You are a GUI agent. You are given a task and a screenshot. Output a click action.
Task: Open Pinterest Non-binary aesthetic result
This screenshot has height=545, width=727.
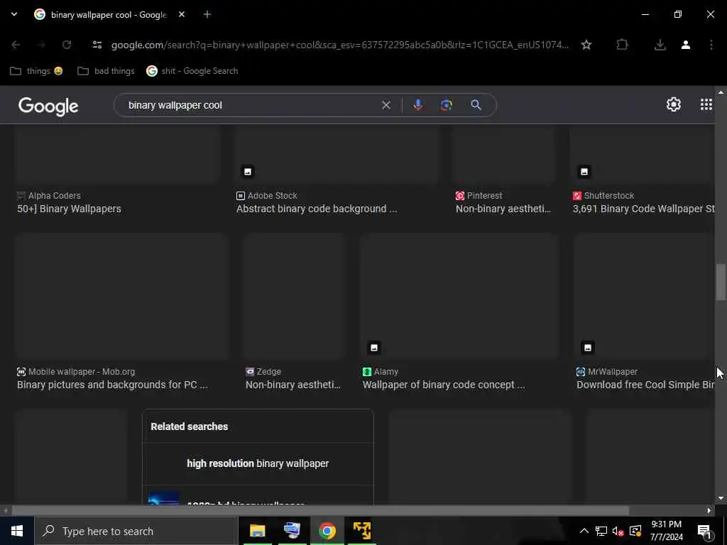(x=503, y=209)
